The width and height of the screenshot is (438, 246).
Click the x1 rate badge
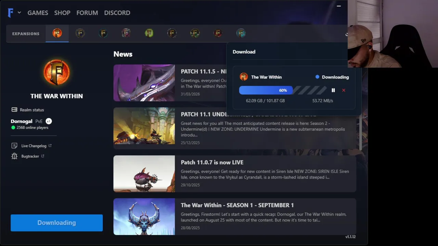coord(49,121)
